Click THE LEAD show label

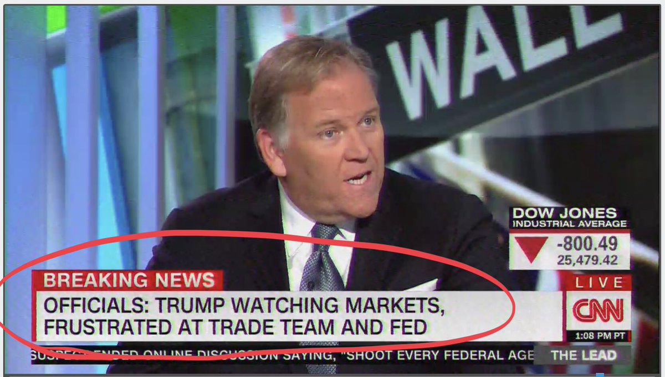point(584,355)
